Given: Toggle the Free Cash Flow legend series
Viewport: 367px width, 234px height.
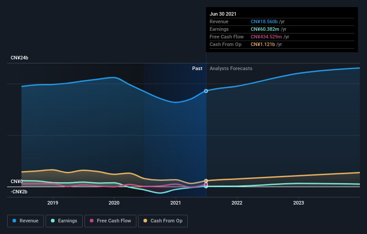Looking at the screenshot, I should 110,221.
